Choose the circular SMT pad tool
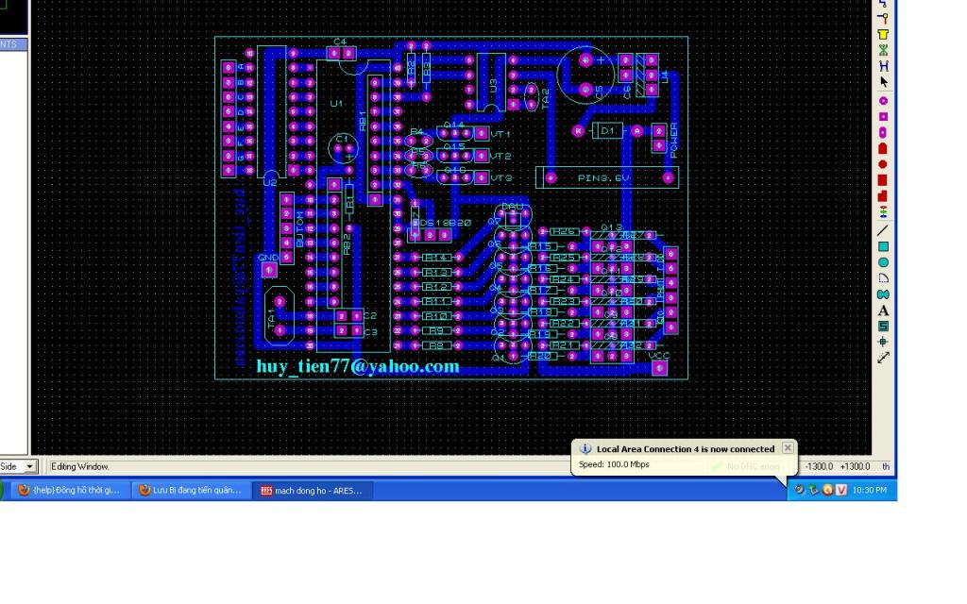Viewport: 967px width, 604px height. [x=883, y=164]
